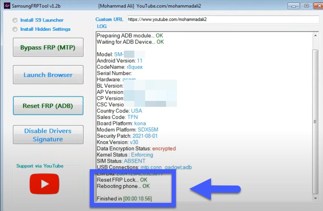Click the 'Preparing ADB module... OK' log line

point(130,36)
